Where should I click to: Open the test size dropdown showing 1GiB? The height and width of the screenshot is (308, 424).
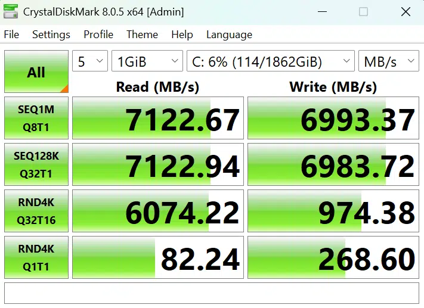(x=147, y=61)
